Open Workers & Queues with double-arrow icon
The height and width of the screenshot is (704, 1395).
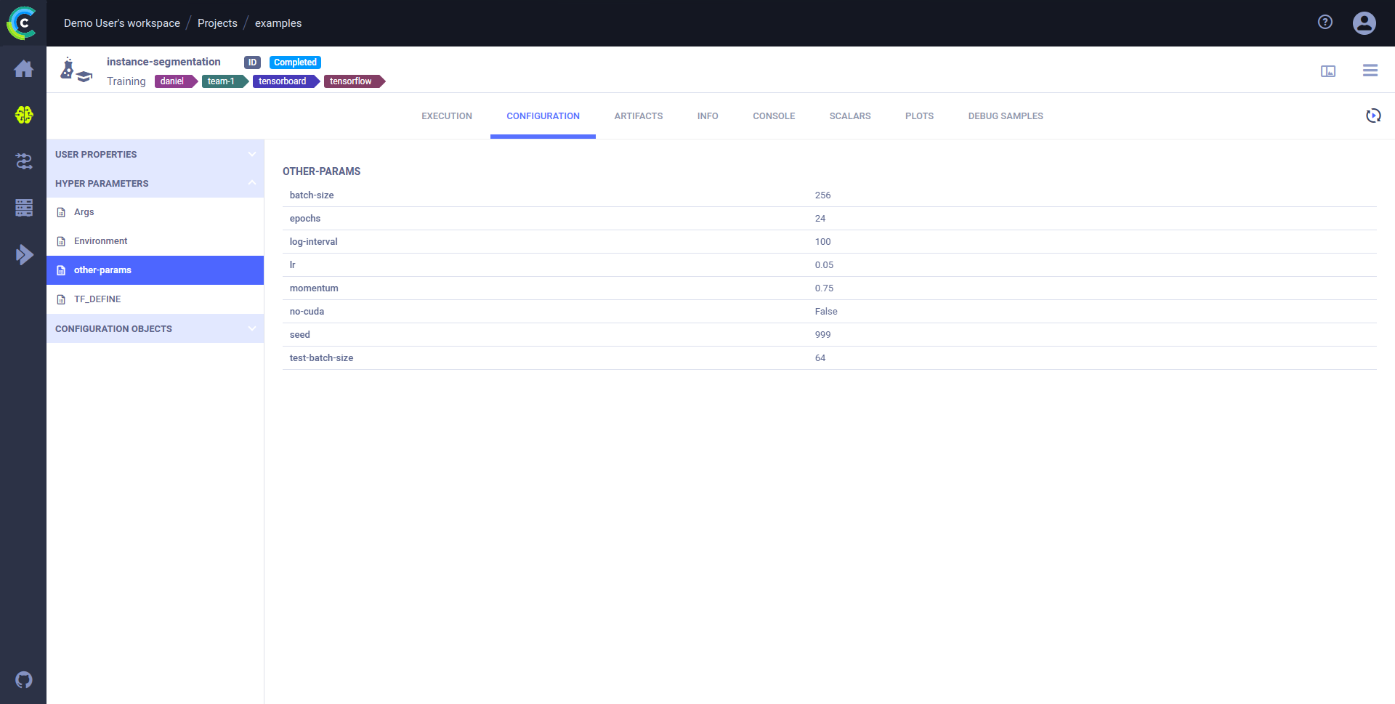[x=23, y=254]
